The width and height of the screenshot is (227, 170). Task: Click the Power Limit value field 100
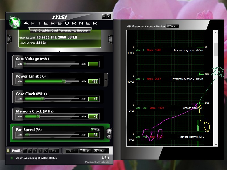coord(93,81)
